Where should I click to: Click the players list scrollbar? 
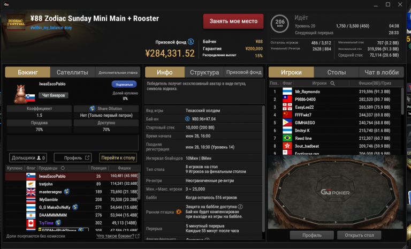[x=402, y=101]
